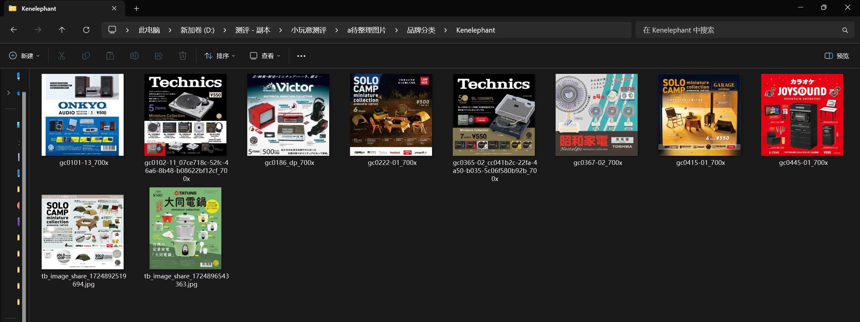Screen dimensions: 860x322
Task: Go to 小玩意测评 in breadcrumb path
Action: (x=309, y=30)
